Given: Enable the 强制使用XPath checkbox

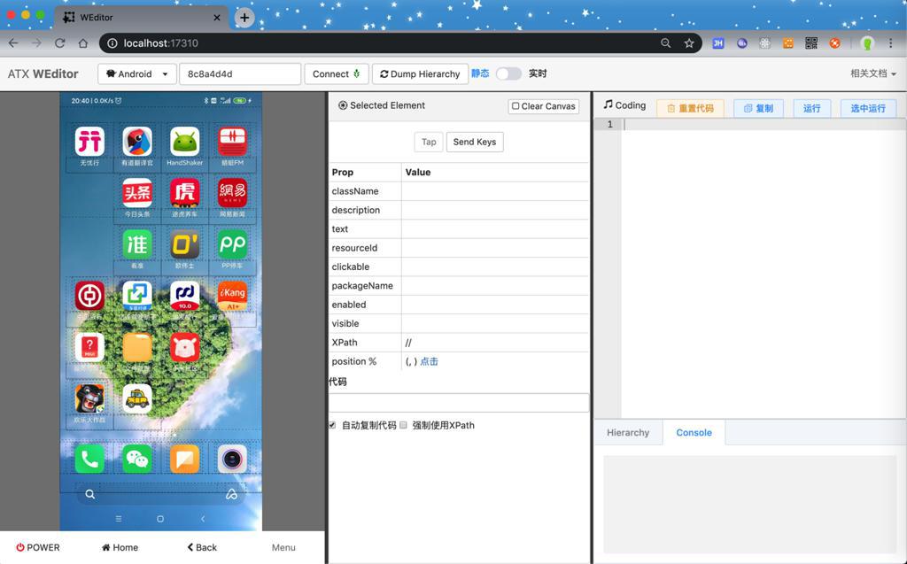Looking at the screenshot, I should coord(403,425).
